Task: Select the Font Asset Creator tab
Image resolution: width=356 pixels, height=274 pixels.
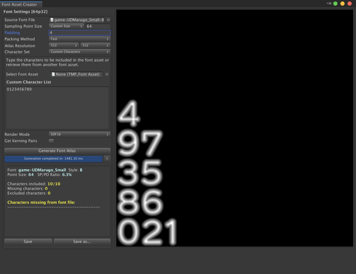Action: point(21,4)
